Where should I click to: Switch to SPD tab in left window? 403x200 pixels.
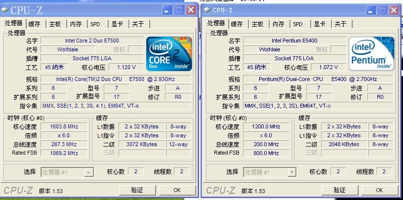[x=95, y=24]
